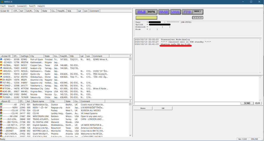Click the room icon for CQ-VK

(x=1, y=113)
